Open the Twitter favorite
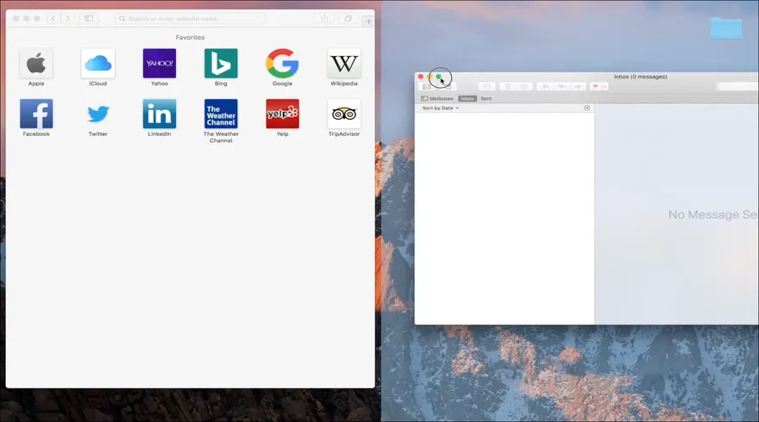This screenshot has height=422, width=759. pyautogui.click(x=97, y=114)
